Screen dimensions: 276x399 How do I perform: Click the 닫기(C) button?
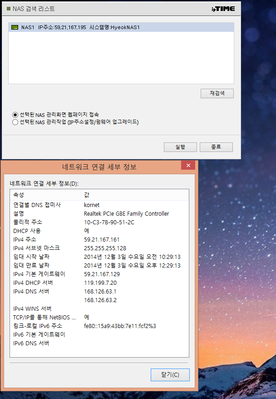click(170, 375)
